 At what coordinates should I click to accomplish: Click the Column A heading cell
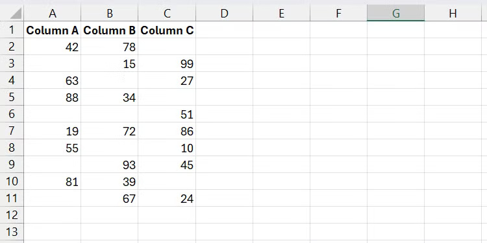(53, 30)
